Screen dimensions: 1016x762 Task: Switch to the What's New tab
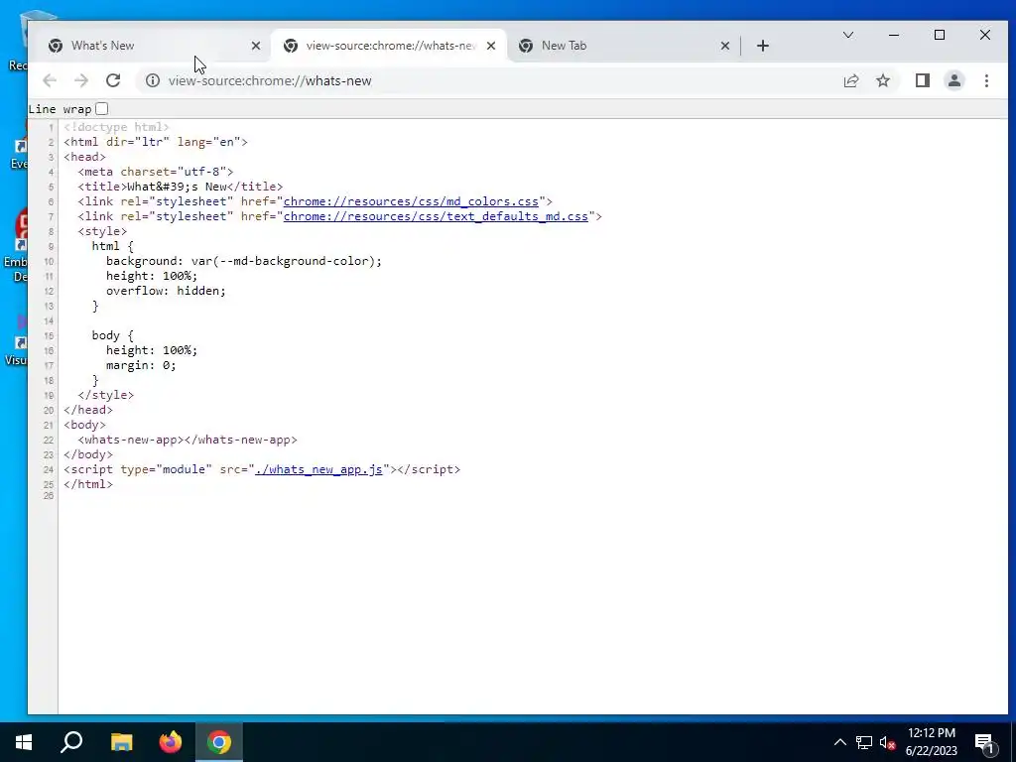153,46
